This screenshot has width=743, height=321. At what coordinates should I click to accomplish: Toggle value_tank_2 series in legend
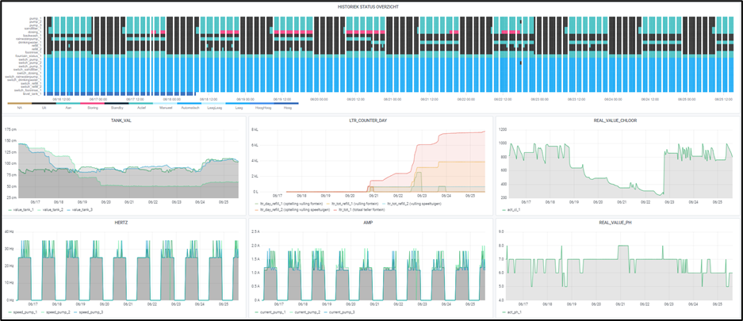(x=53, y=210)
